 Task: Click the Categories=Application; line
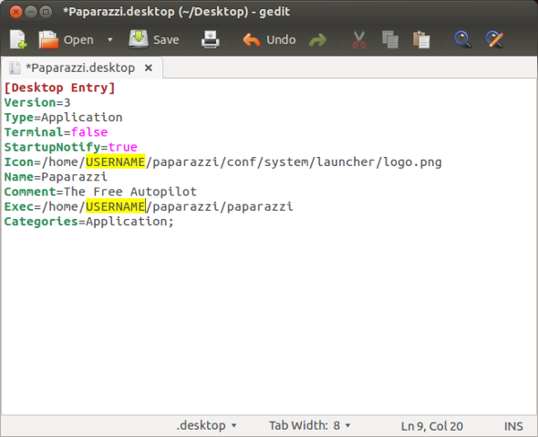pyautogui.click(x=89, y=222)
